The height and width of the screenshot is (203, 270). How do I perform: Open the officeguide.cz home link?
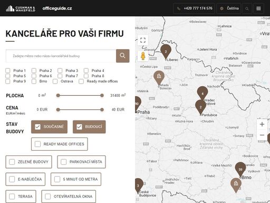pos(57,8)
